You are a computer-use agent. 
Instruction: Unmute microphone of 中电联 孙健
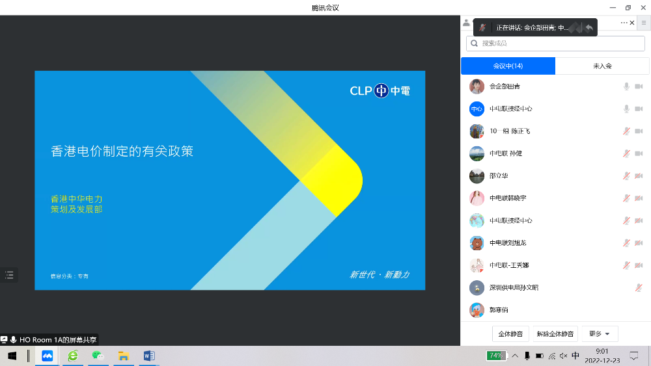coord(626,153)
